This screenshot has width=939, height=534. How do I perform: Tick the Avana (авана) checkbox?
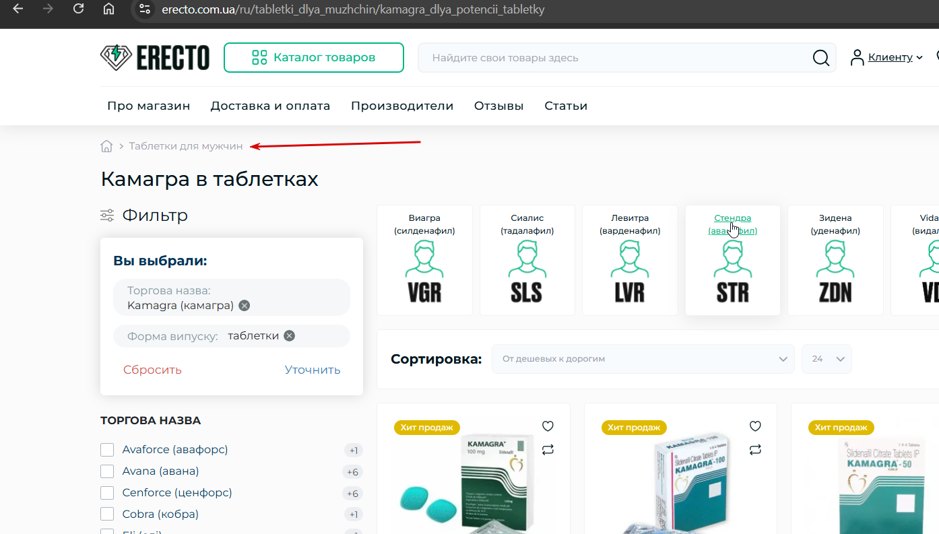tap(107, 471)
